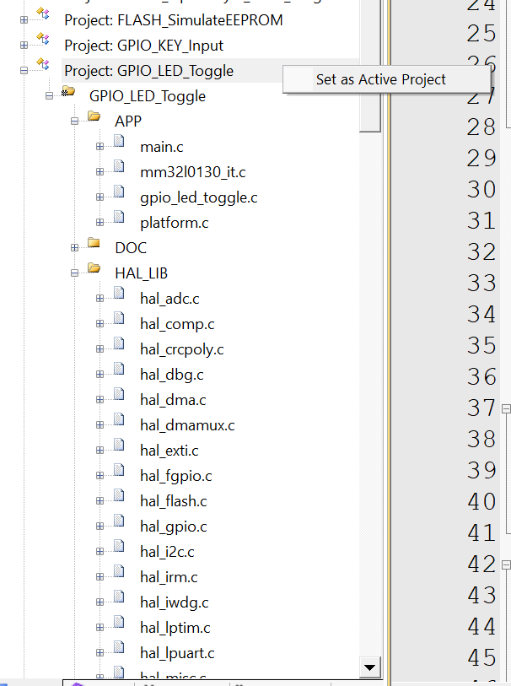Click the hal_adc.c file icon
511x686 pixels.
120,298
